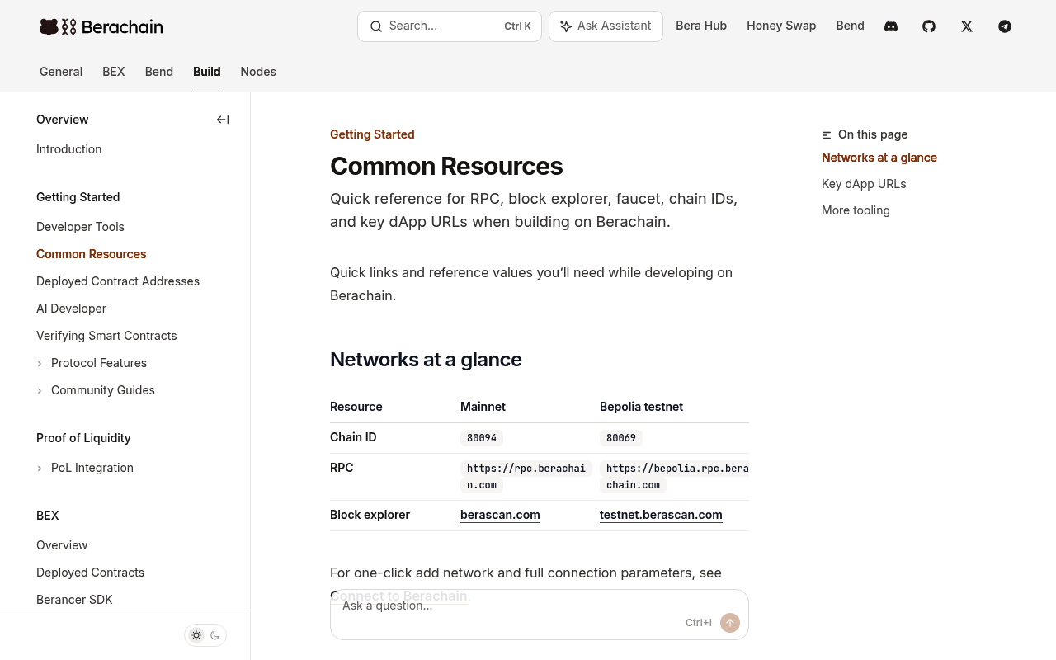Click the On this page icon
The height and width of the screenshot is (660, 1056).
tap(827, 135)
